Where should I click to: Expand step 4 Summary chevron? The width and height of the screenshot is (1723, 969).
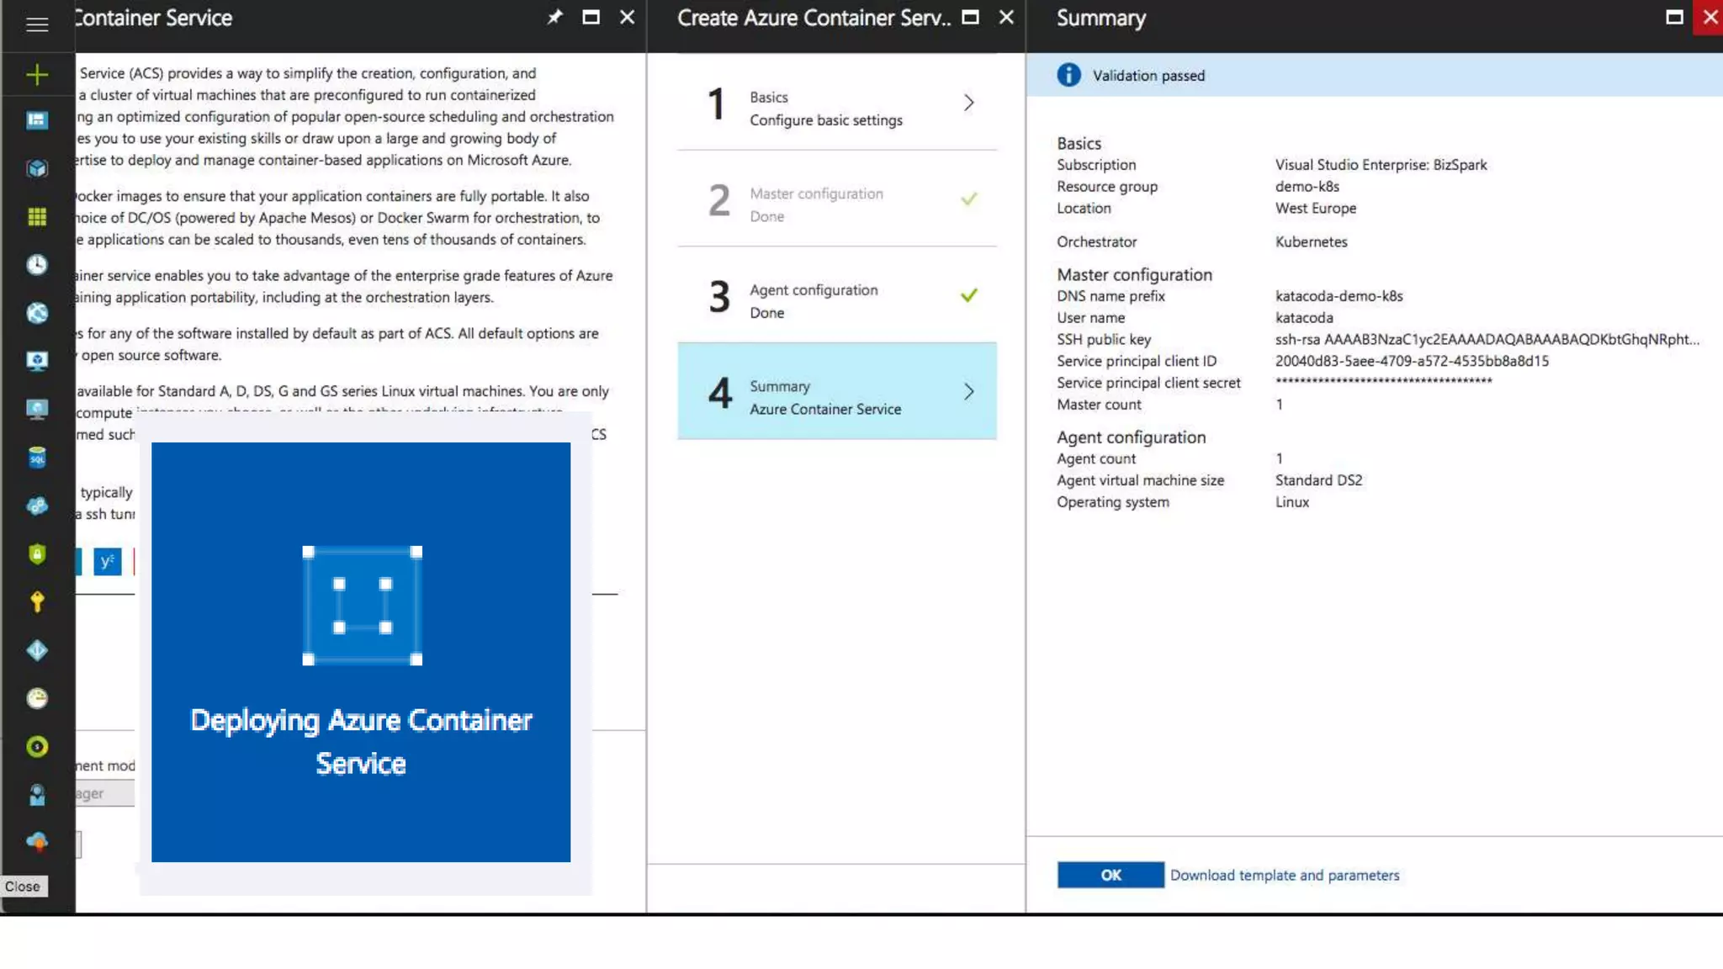tap(969, 391)
